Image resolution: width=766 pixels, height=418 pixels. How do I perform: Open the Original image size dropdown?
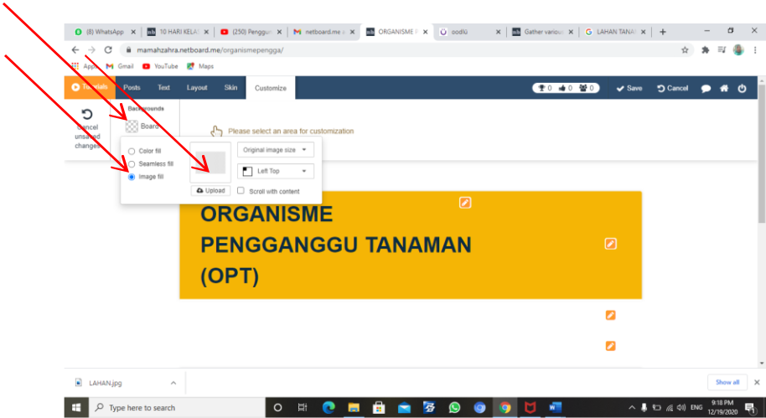click(276, 150)
